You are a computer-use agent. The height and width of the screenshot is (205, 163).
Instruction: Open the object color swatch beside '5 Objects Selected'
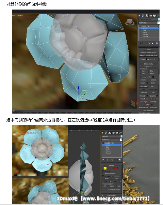click(x=159, y=19)
